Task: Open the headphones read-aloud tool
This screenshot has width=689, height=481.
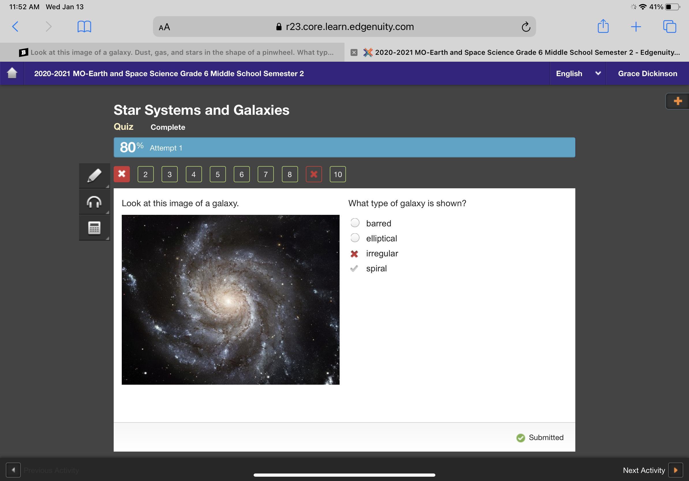Action: pyautogui.click(x=94, y=202)
